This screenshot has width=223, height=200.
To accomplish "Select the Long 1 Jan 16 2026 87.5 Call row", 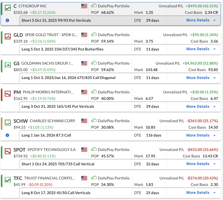I will point(46,135).
